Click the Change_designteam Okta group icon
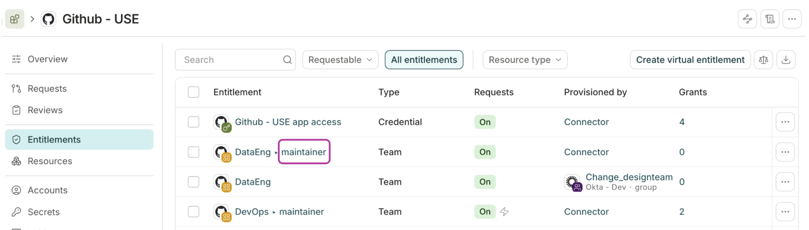Image resolution: width=809 pixels, height=230 pixels. (573, 183)
